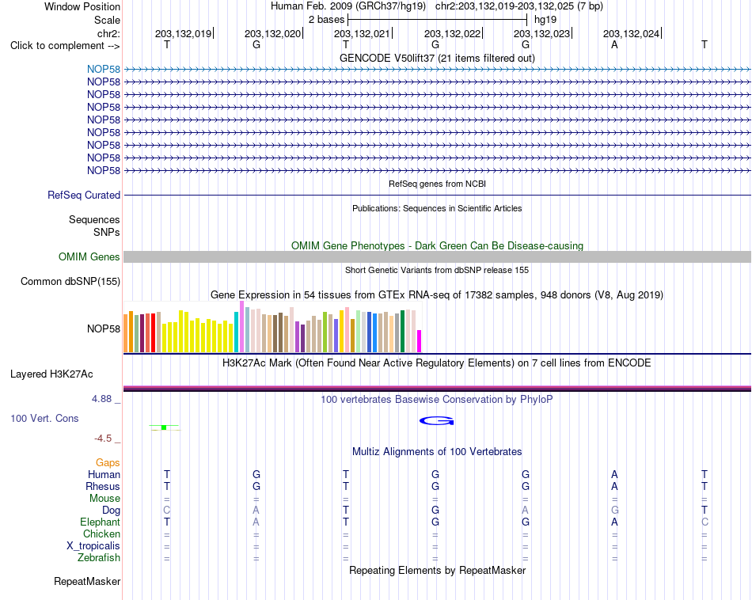
Task: Click the red GTEx expression bar
Action: point(153,333)
